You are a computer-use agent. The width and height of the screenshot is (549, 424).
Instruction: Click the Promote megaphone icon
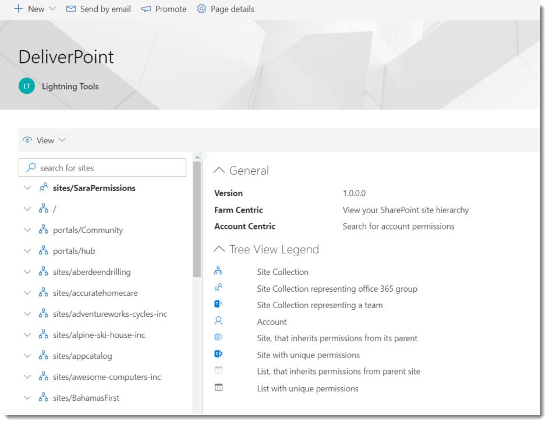146,9
